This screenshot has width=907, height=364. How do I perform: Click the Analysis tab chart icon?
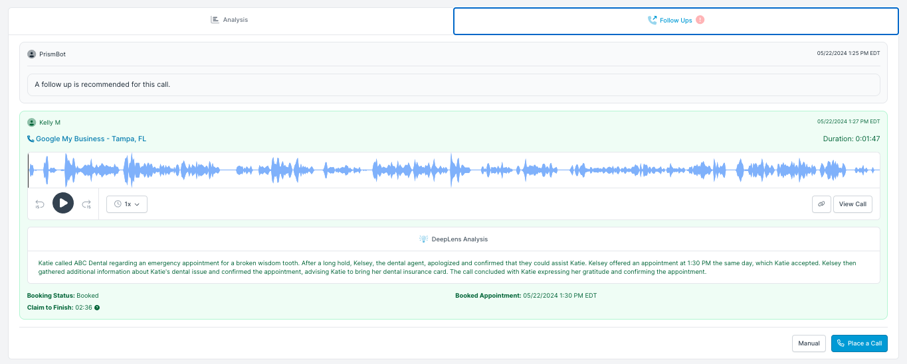215,20
